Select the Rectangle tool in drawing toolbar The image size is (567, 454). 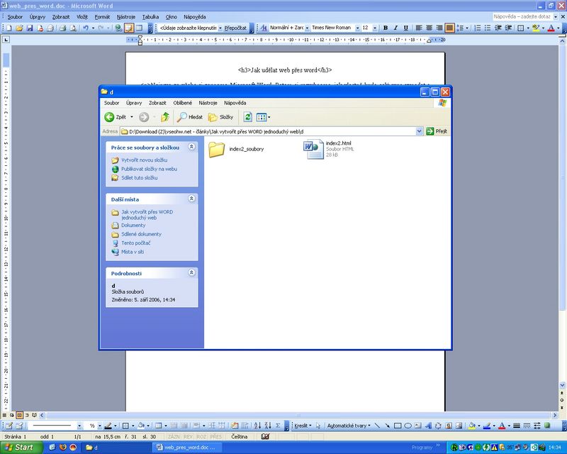[398, 426]
